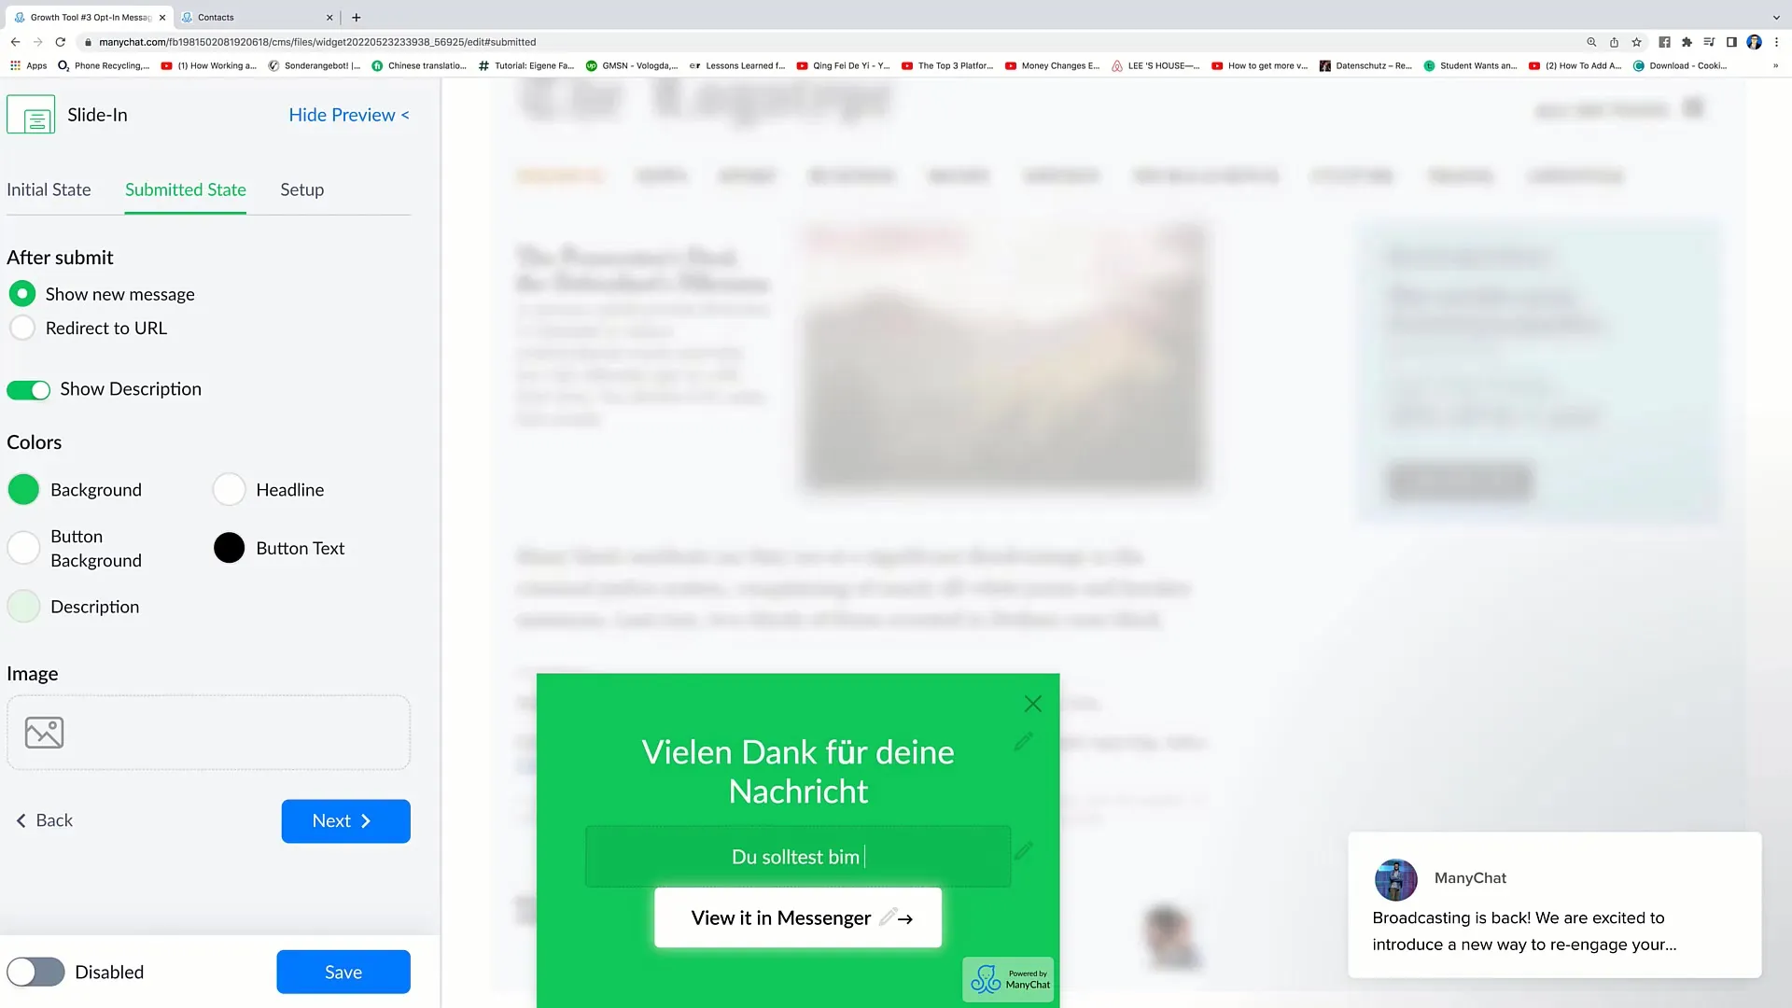Click the Headline color swatch icon
This screenshot has height=1008, width=1792.
(229, 489)
